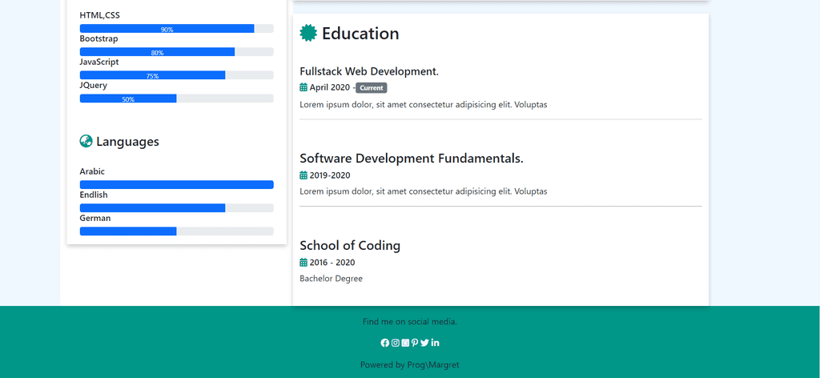
Task: Click the Education certificate badge icon
Action: (x=308, y=33)
